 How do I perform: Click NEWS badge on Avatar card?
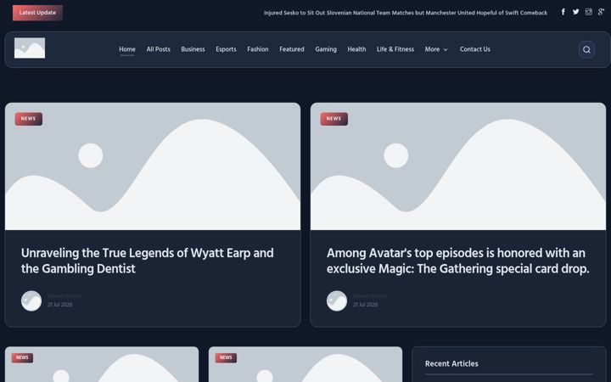[x=334, y=119]
